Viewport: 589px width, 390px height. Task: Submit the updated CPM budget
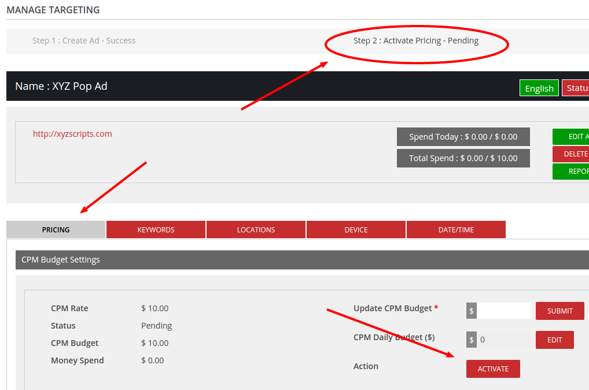[559, 311]
